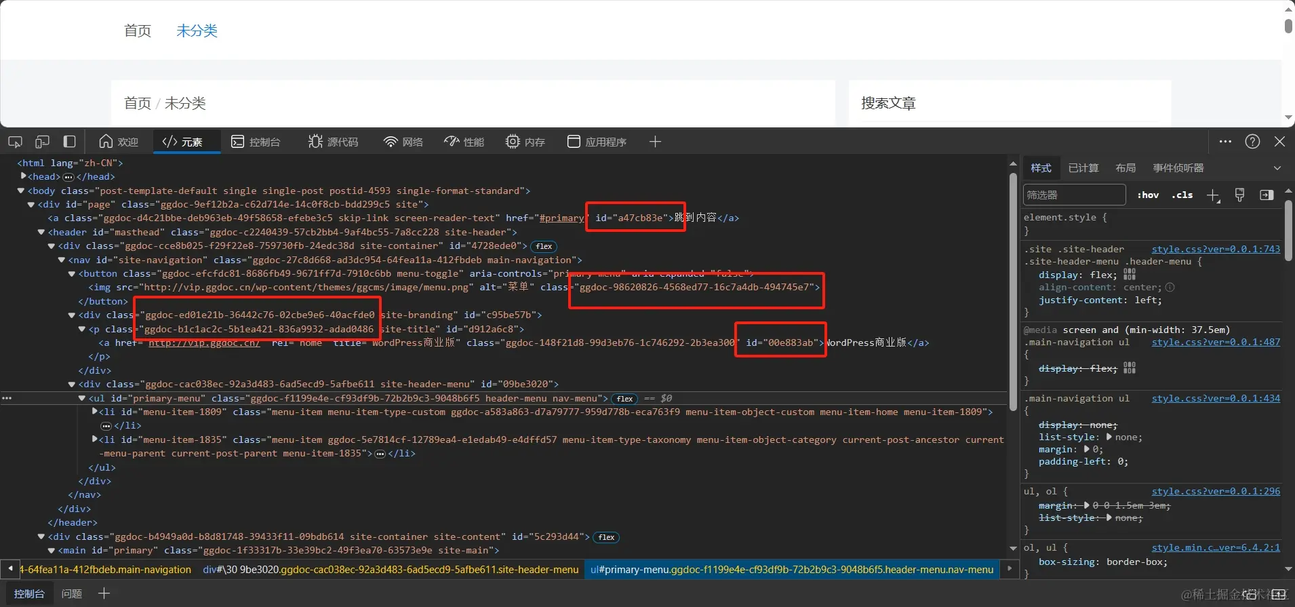Expand the list-style property value triangle
The width and height of the screenshot is (1295, 607).
[x=1109, y=437]
